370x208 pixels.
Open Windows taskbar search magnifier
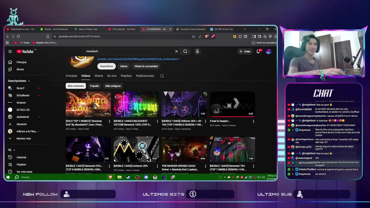click(x=16, y=177)
